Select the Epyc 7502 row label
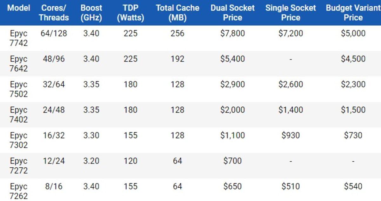Viewport: 381px width, 201px height. (19, 89)
